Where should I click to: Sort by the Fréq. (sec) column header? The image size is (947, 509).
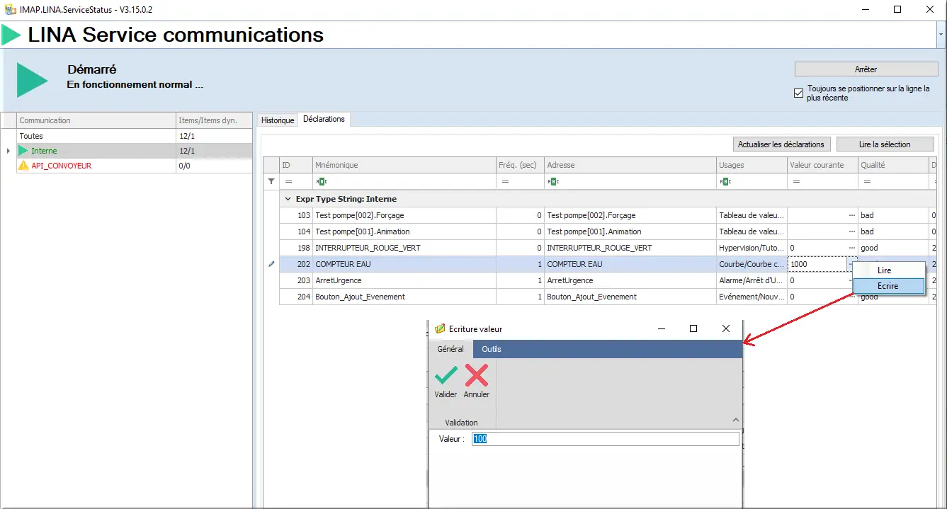(520, 165)
